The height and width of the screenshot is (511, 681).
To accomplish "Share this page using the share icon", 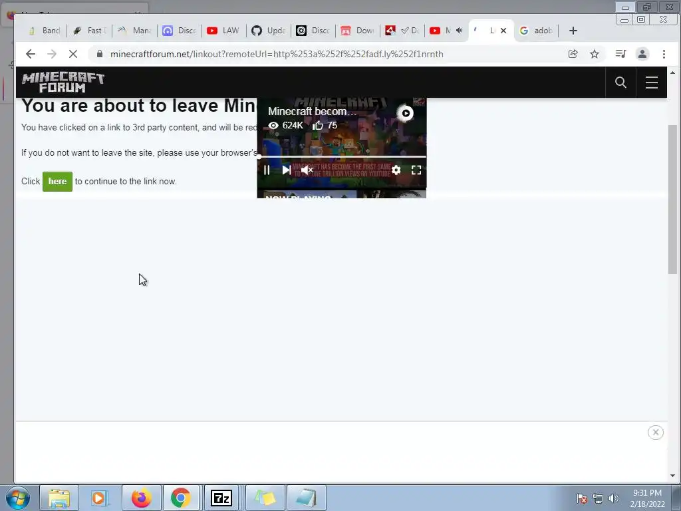I will [573, 54].
